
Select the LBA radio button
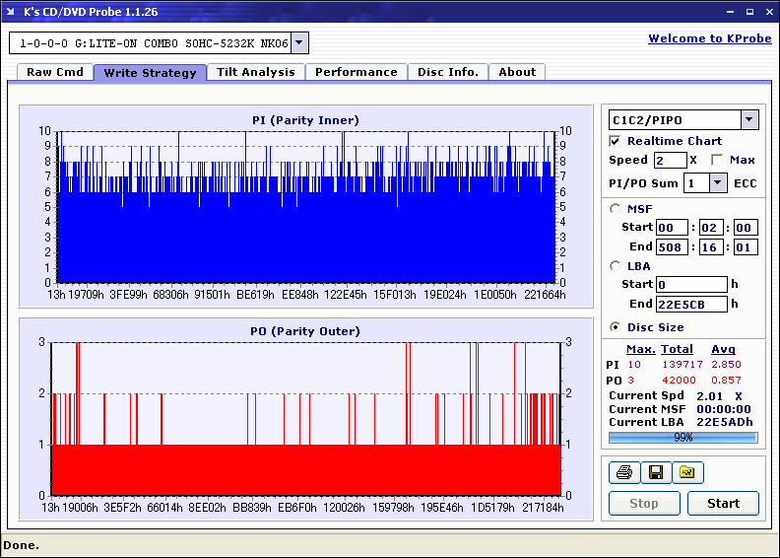[x=616, y=265]
